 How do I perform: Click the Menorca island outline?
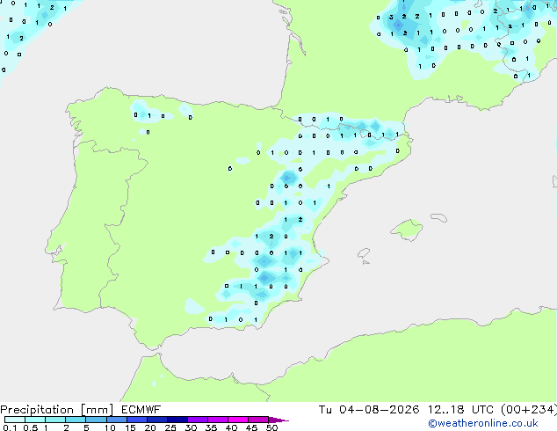438,217
